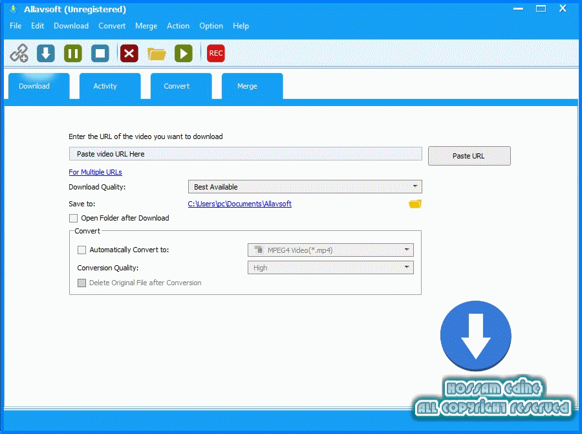The height and width of the screenshot is (434, 582).
Task: Open the Option menu
Action: 211,26
